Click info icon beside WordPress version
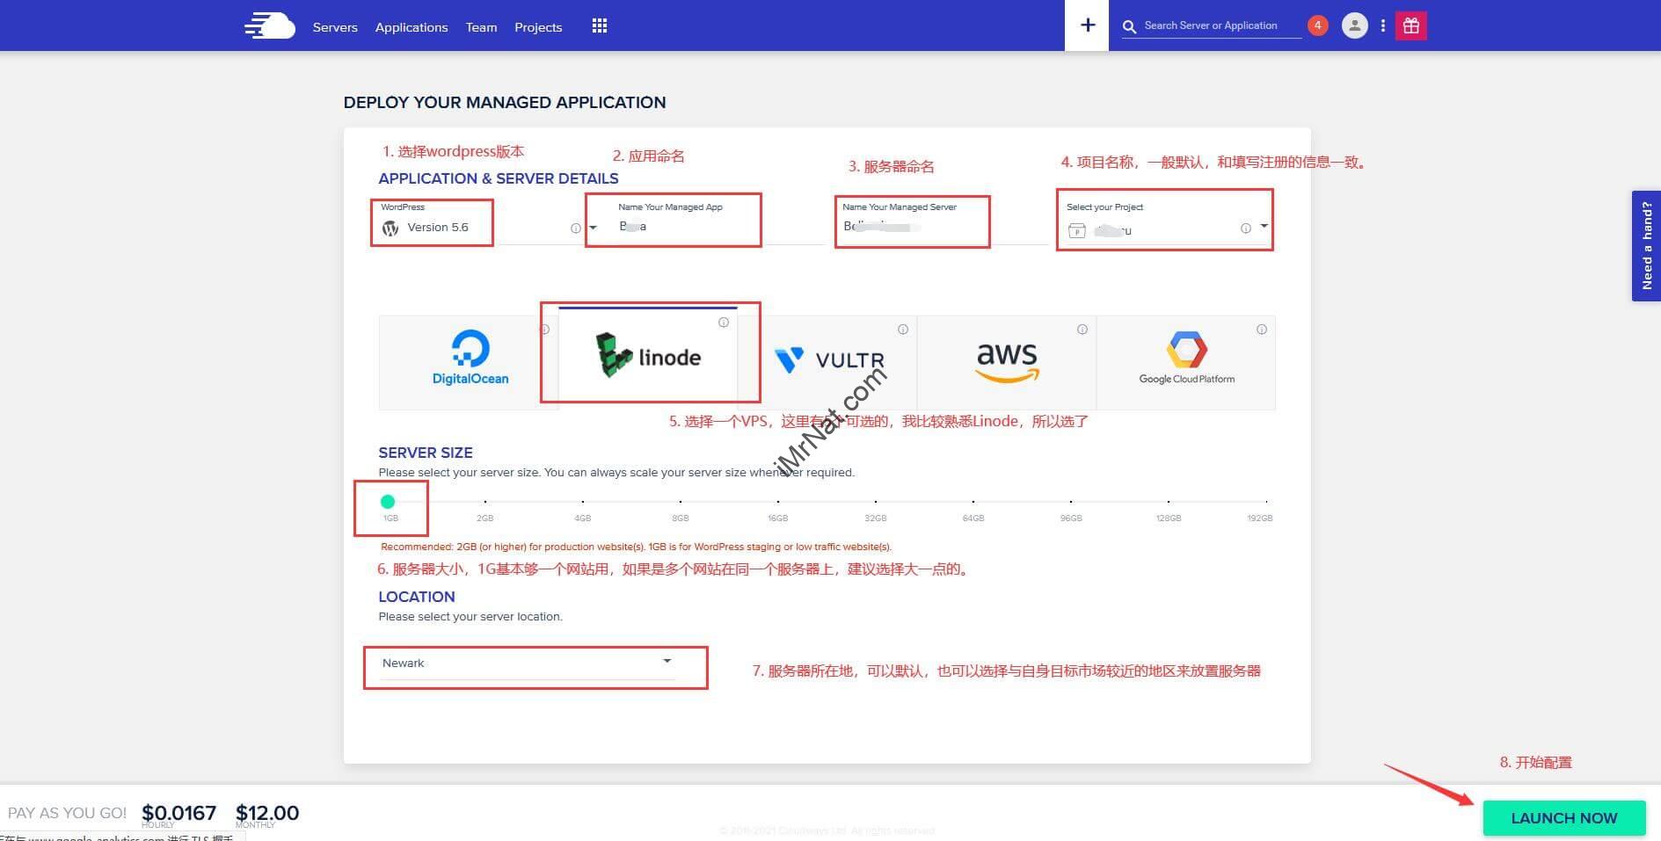Viewport: 1661px width, 841px height. pyautogui.click(x=576, y=228)
